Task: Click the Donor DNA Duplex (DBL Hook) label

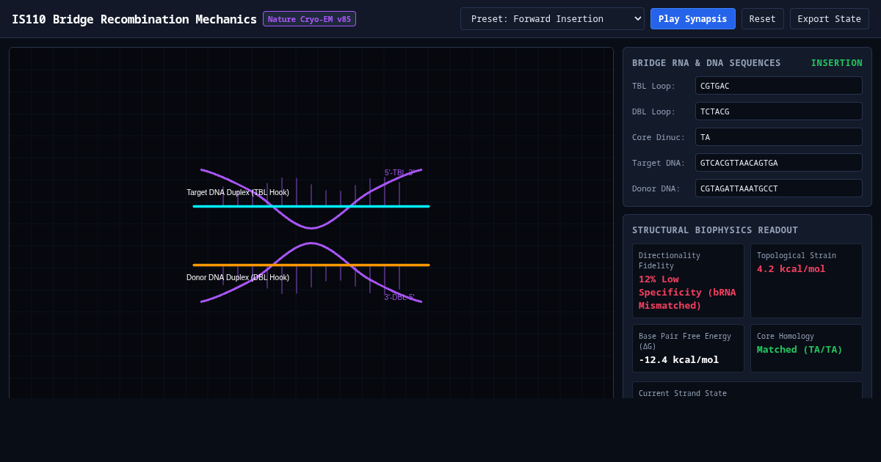Action: 238,278
